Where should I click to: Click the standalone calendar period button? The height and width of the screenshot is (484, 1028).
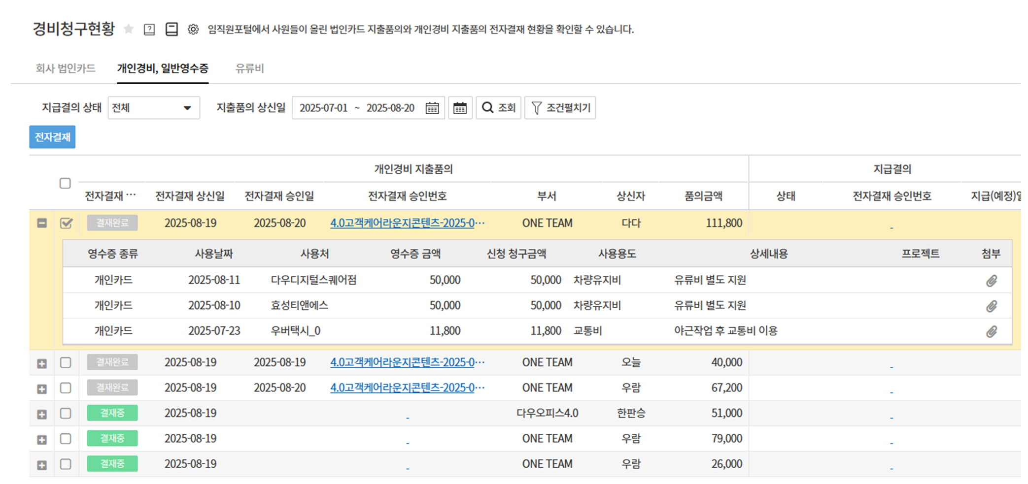click(x=460, y=108)
